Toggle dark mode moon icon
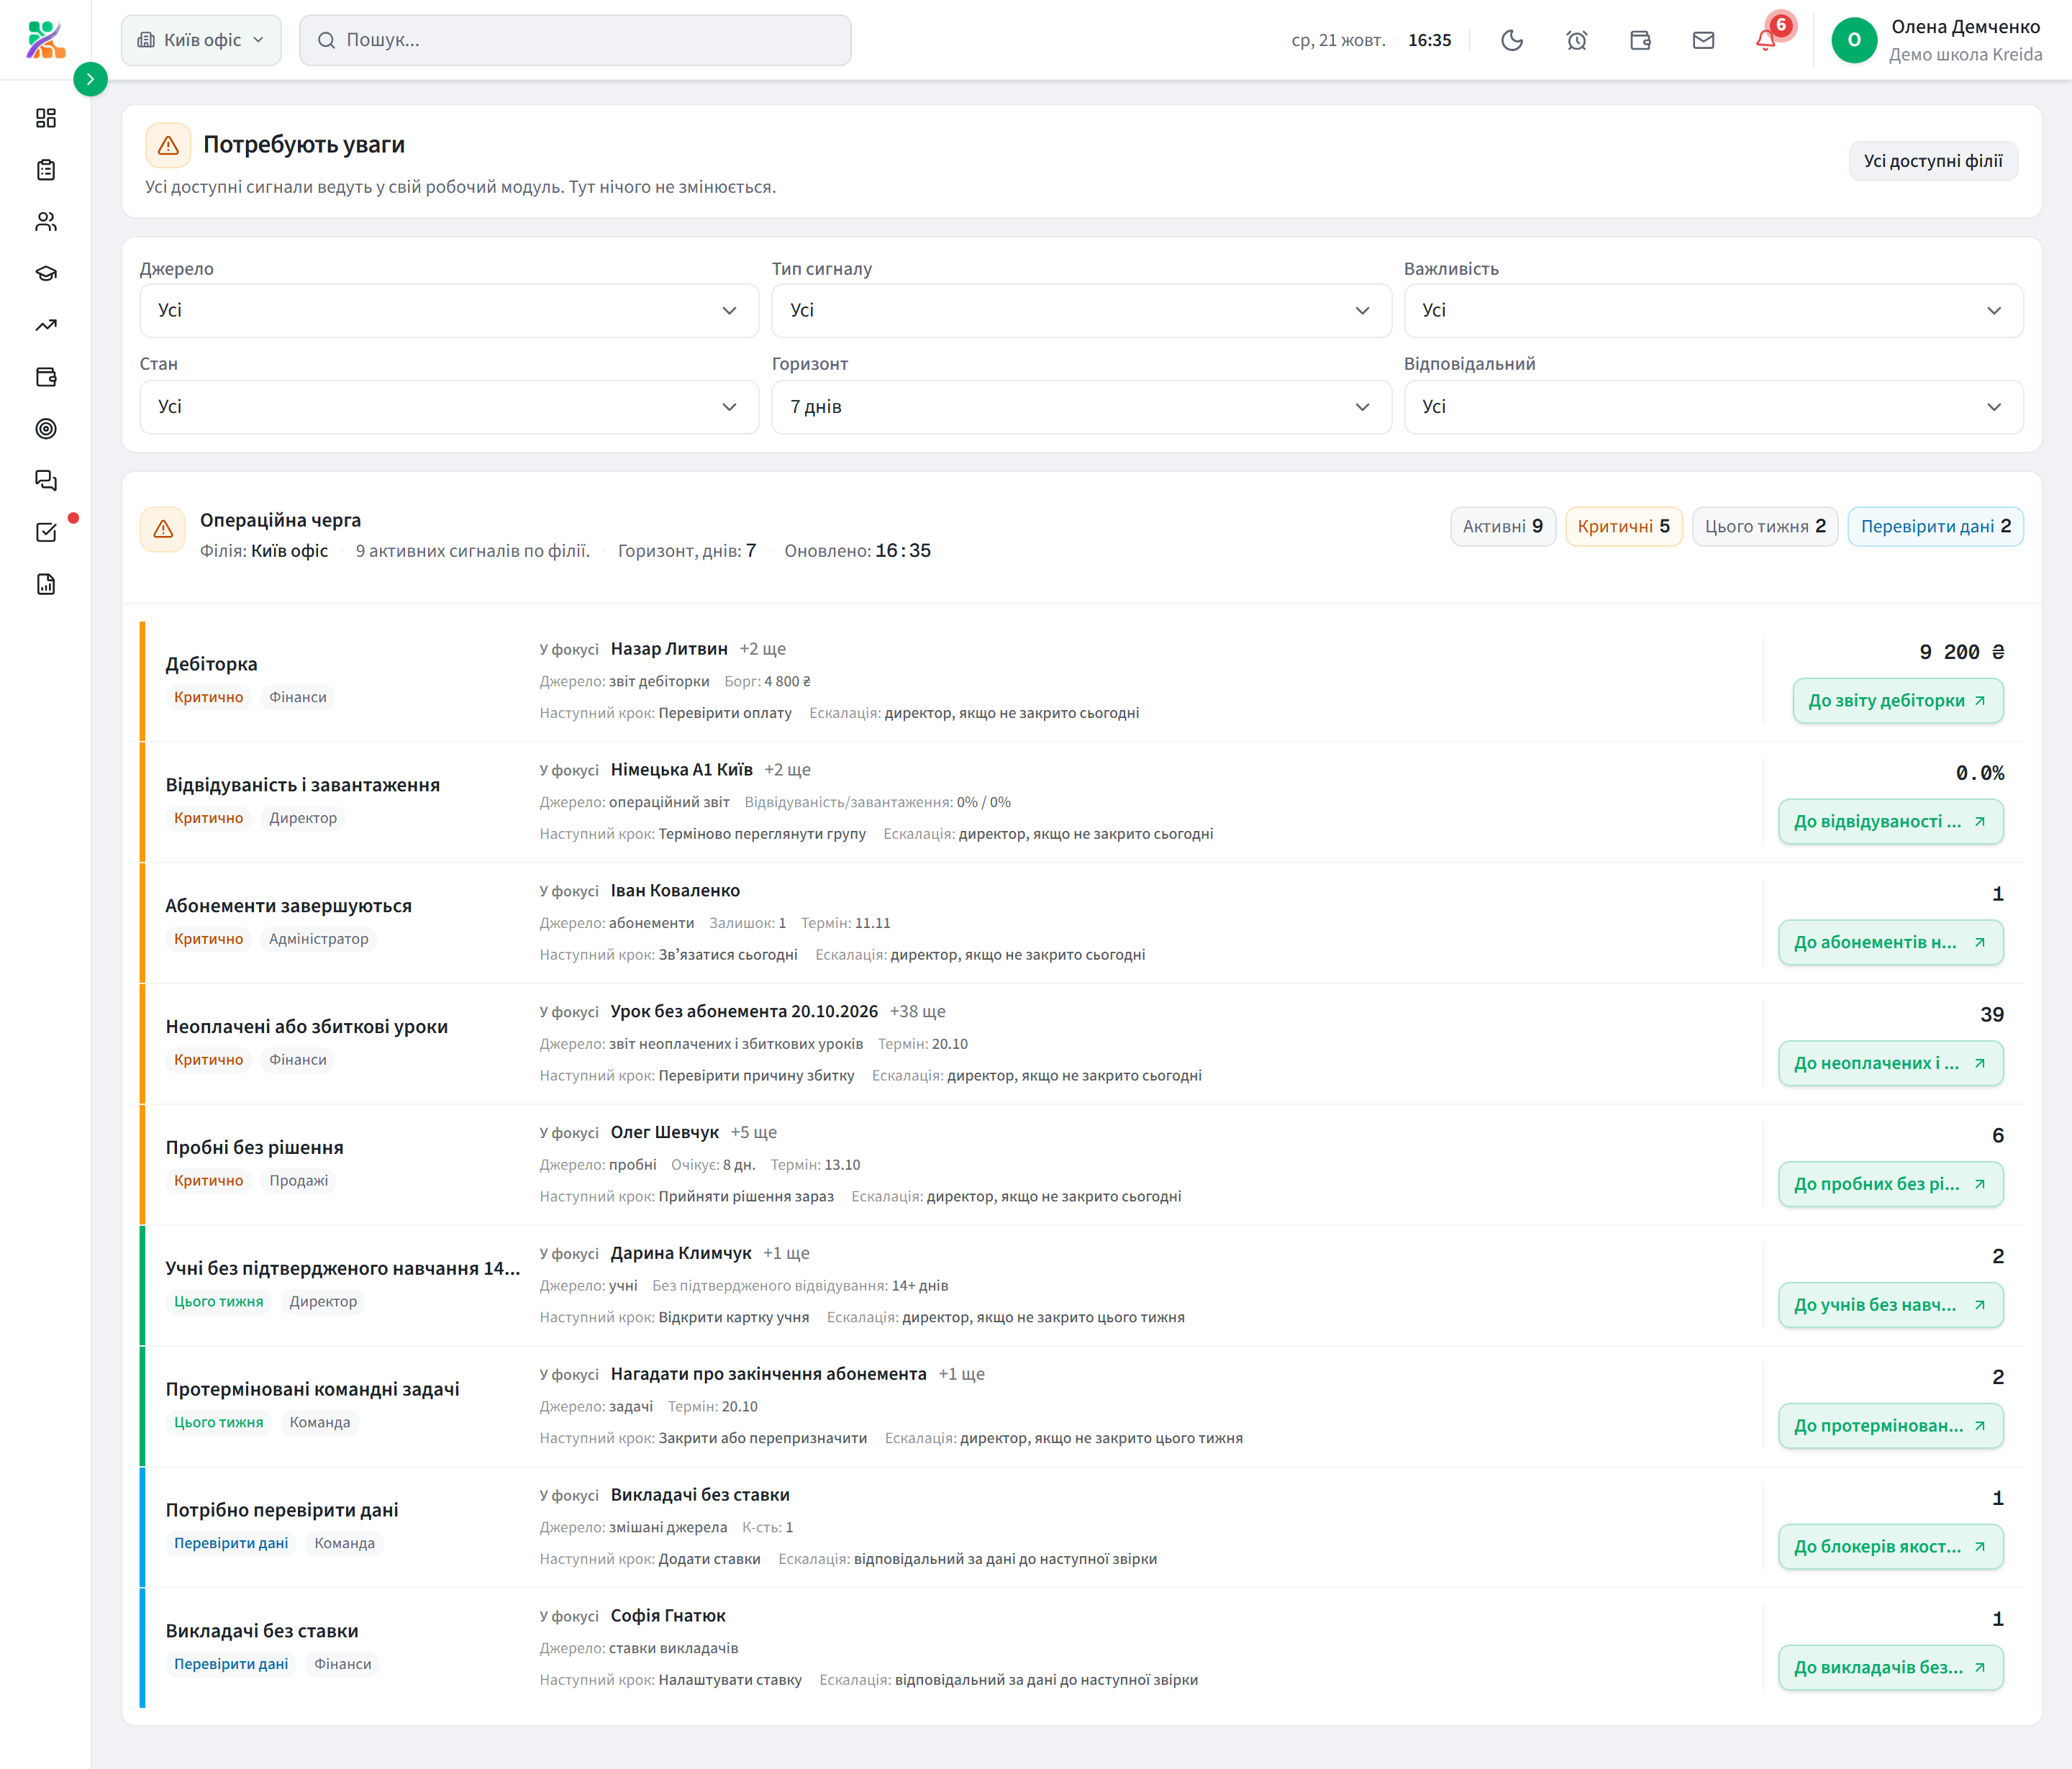2072x1769 pixels. [x=1512, y=40]
